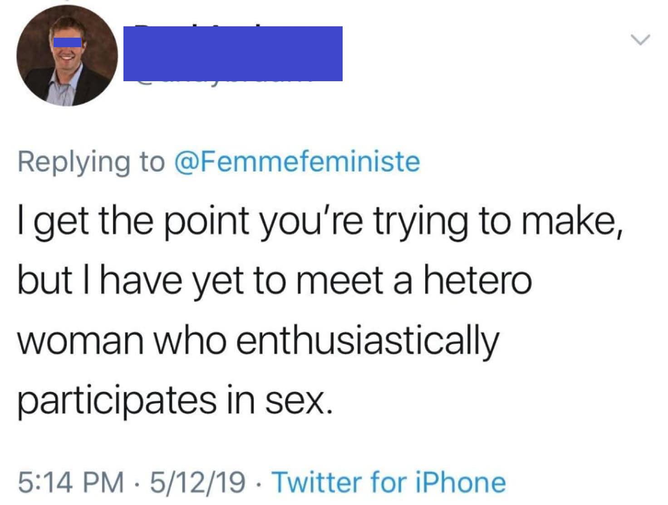Click the "Replying to" label
Viewport: 668px width, 505px height.
click(x=91, y=162)
